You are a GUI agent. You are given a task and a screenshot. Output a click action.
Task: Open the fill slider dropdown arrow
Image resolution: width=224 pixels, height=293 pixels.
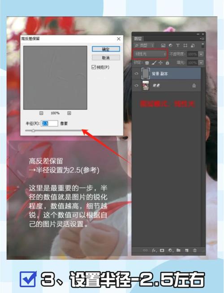click(201, 63)
